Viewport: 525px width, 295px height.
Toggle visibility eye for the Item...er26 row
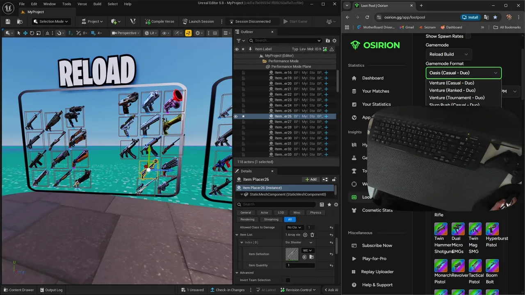236,116
